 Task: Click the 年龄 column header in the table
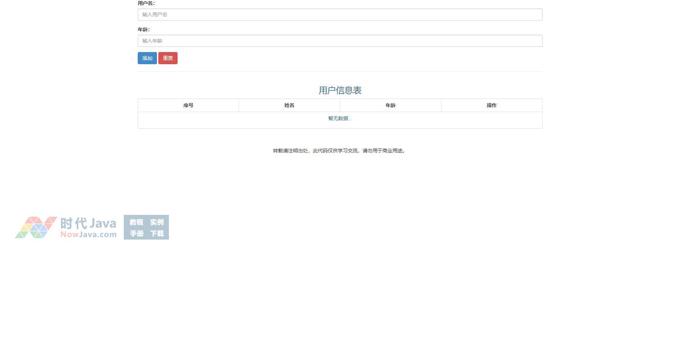click(x=390, y=105)
